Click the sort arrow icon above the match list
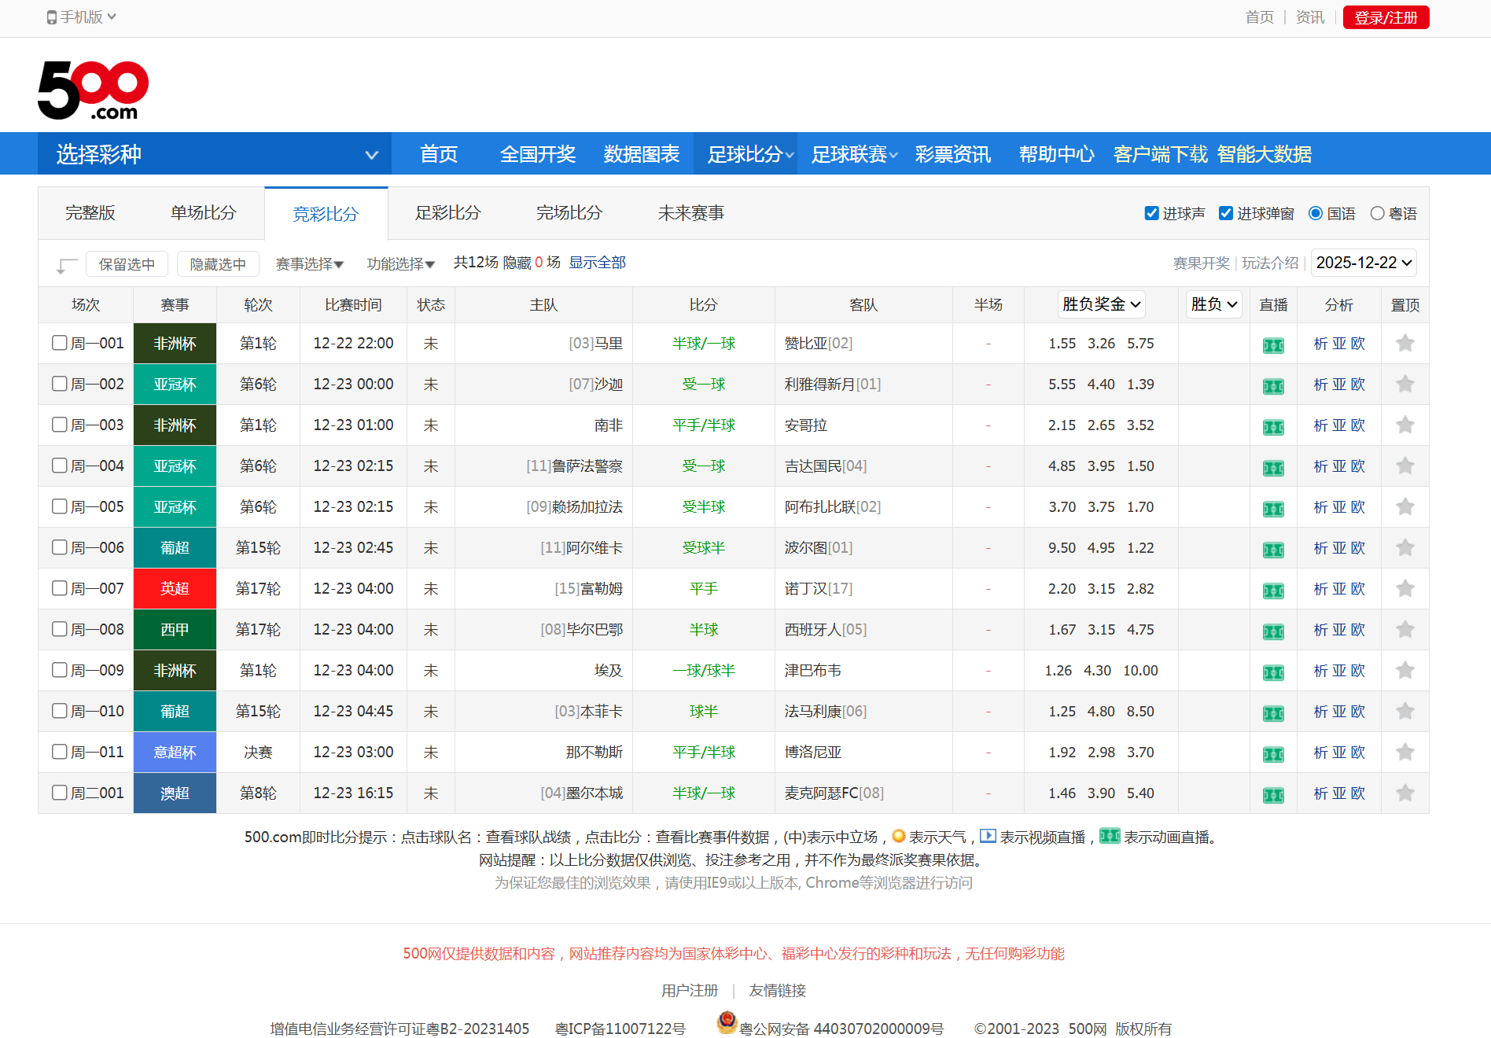This screenshot has width=1491, height=1038. point(65,265)
